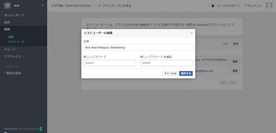This screenshot has width=276, height=133.
Task: Click 編集 for the _1471835834@tfbnw row
Action: click(x=235, y=62)
